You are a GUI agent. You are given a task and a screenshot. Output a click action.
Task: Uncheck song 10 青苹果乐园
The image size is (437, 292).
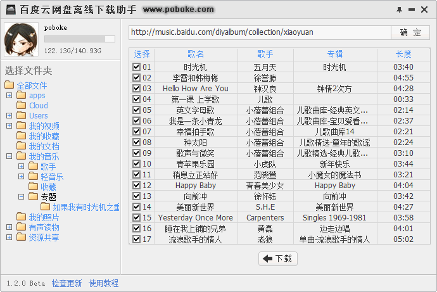tap(136, 163)
